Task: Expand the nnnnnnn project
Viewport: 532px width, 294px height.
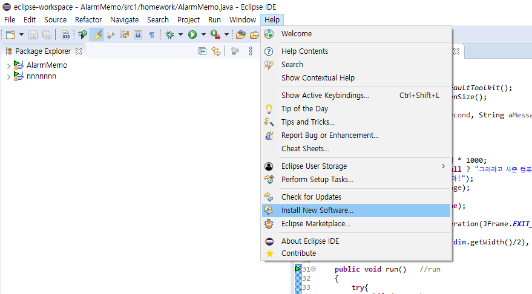Action: point(9,77)
